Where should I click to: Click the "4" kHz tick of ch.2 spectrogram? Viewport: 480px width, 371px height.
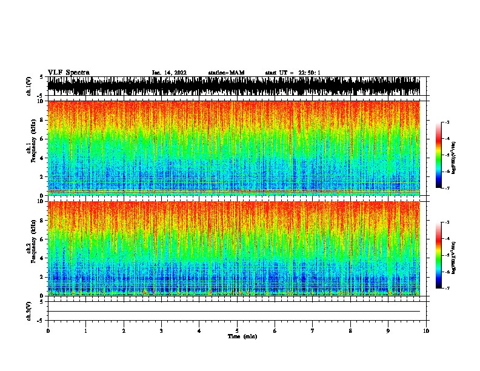click(42, 258)
